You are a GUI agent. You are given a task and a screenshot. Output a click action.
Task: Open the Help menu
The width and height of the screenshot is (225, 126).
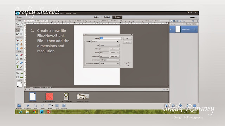coord(75,13)
